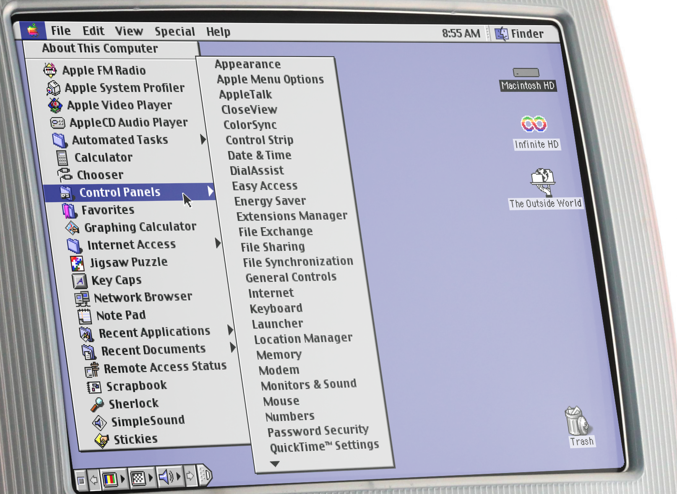Open Note Pad from its icon
The width and height of the screenshot is (677, 494).
84,316
